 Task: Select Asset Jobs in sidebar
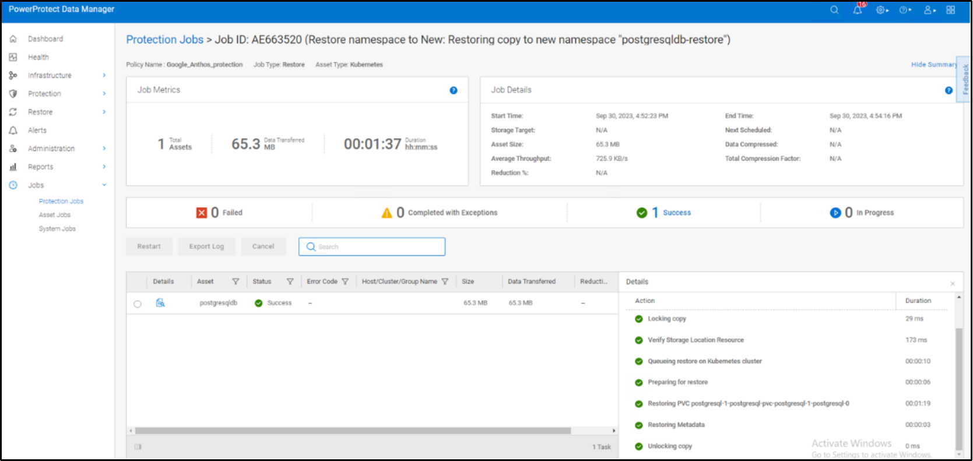pos(55,215)
